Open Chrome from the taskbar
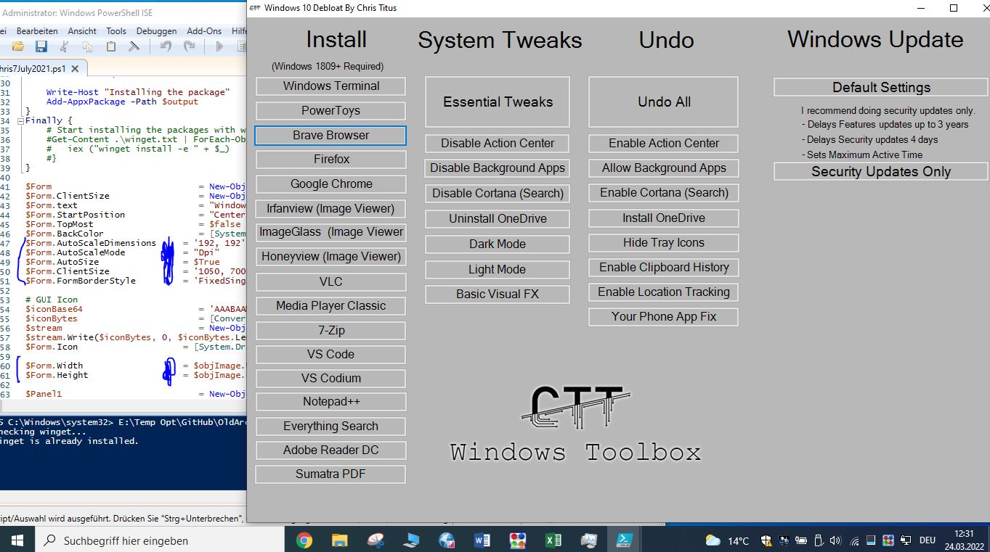Image resolution: width=990 pixels, height=552 pixels. (304, 540)
